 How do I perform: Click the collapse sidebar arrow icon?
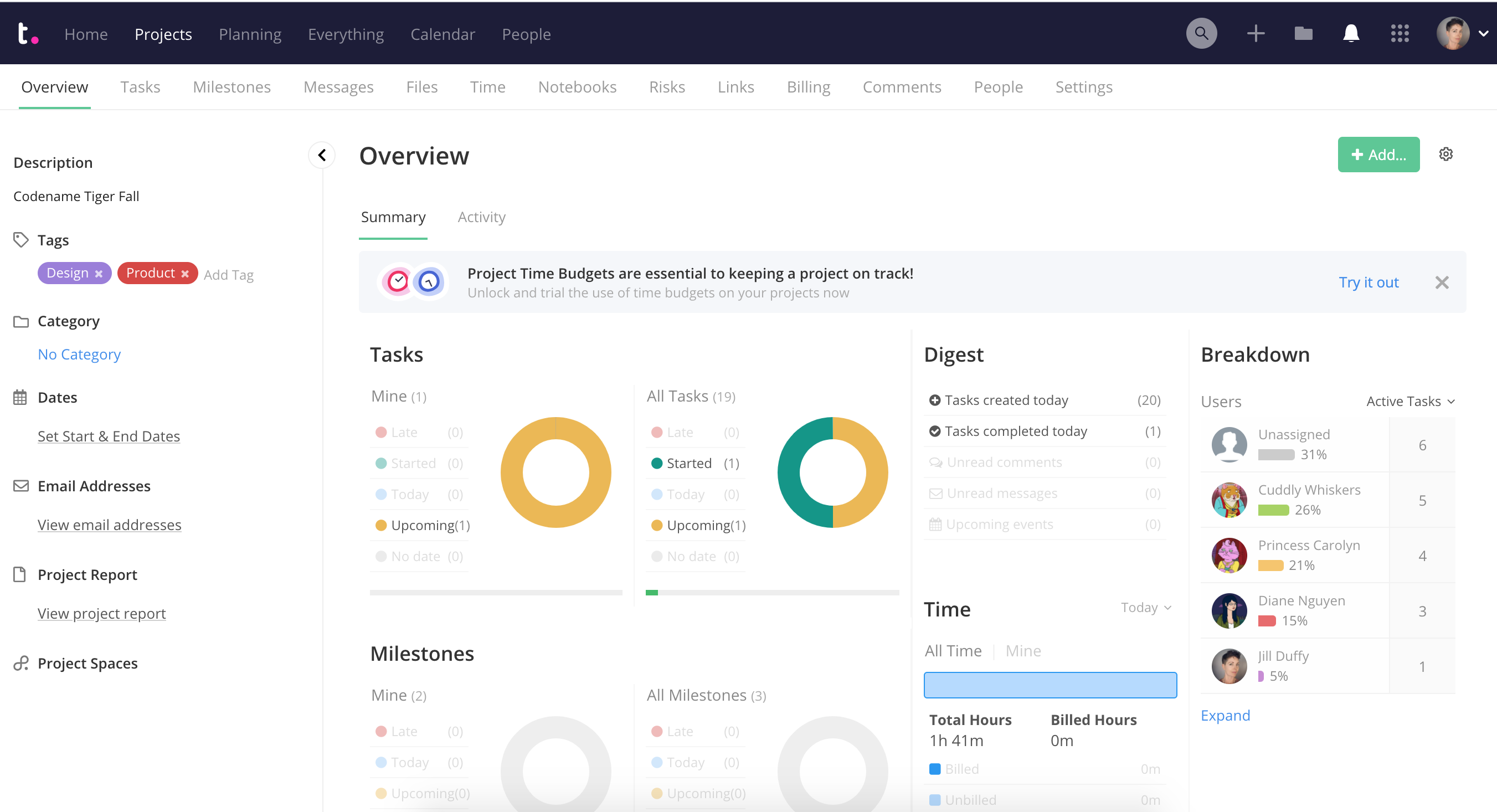[322, 155]
